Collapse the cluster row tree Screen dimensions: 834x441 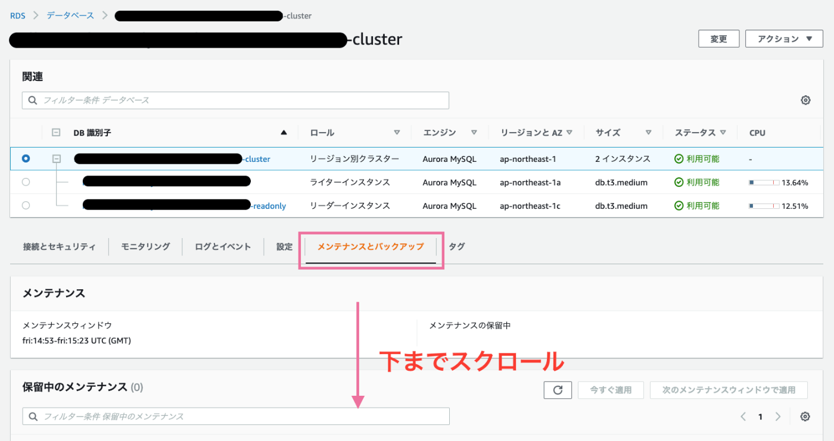point(57,159)
